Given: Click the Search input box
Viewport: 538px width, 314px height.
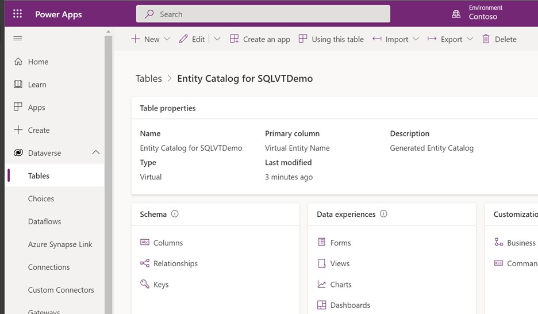Looking at the screenshot, I should [263, 14].
